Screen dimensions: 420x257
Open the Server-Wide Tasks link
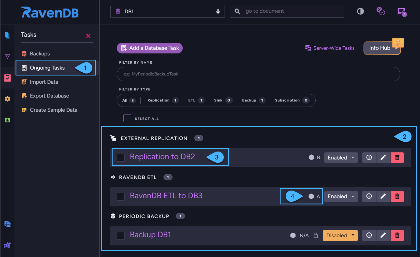pos(329,48)
